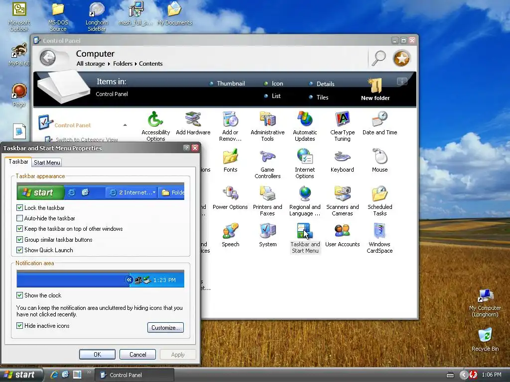This screenshot has width=510, height=382.
Task: Enable Auto-hide the taskbar
Action: [x=20, y=218]
